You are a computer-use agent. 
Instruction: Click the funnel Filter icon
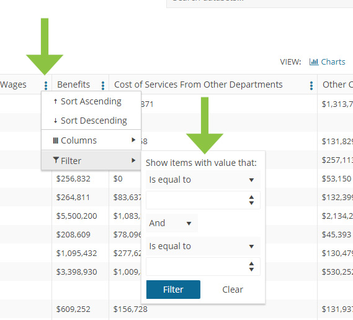tap(56, 160)
